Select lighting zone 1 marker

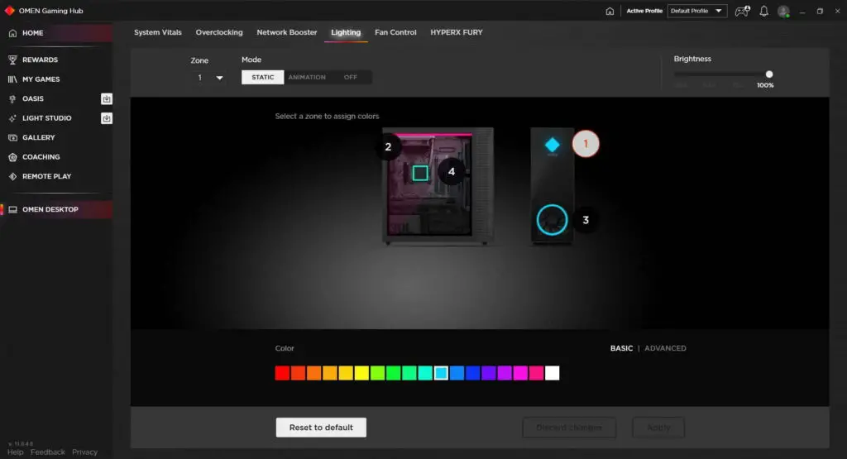pos(586,144)
